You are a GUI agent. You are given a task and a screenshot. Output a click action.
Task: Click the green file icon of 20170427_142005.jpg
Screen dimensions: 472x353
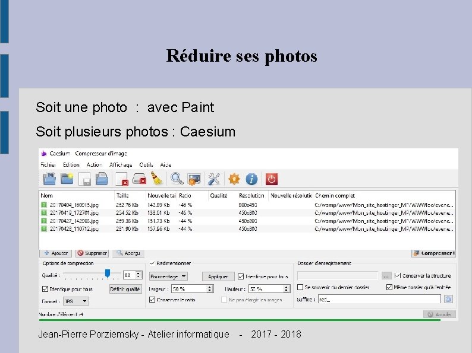pyautogui.click(x=44, y=221)
